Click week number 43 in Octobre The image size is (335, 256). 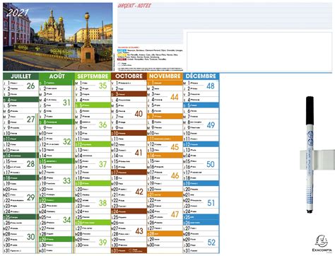point(139,231)
